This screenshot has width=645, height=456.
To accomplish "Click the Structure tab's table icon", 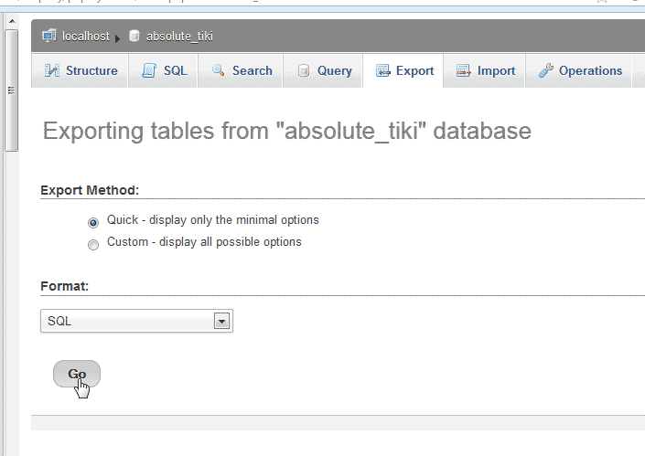I will pyautogui.click(x=51, y=70).
